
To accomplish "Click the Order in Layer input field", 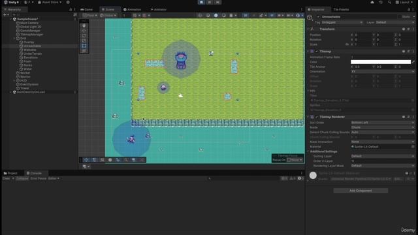I will (383, 161).
